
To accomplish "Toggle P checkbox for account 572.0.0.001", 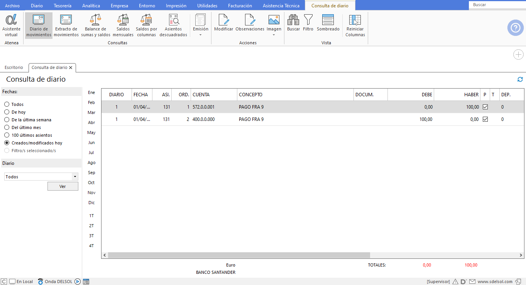I will [485, 107].
